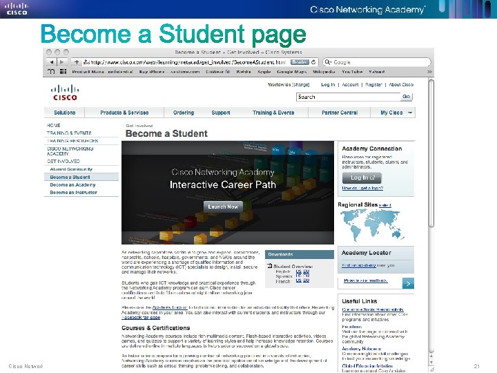The image size is (497, 373).
Task: Open the Register link
Action: (373, 85)
